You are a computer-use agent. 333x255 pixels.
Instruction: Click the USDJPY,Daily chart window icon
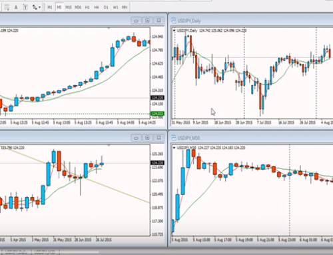tap(174, 21)
